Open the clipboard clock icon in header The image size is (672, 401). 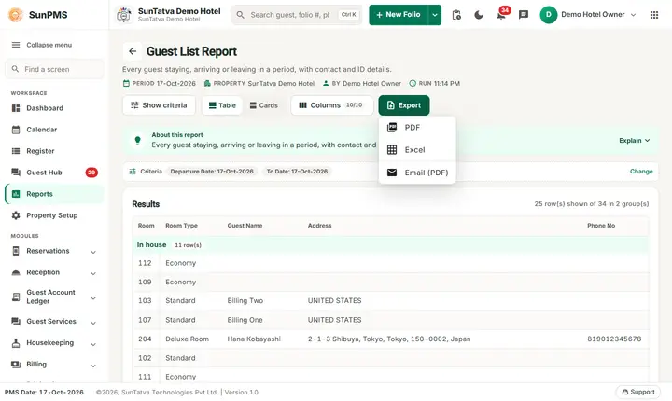pyautogui.click(x=456, y=15)
